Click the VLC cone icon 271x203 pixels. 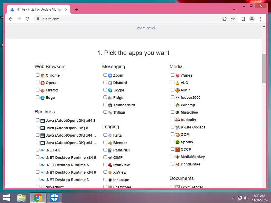click(x=178, y=83)
